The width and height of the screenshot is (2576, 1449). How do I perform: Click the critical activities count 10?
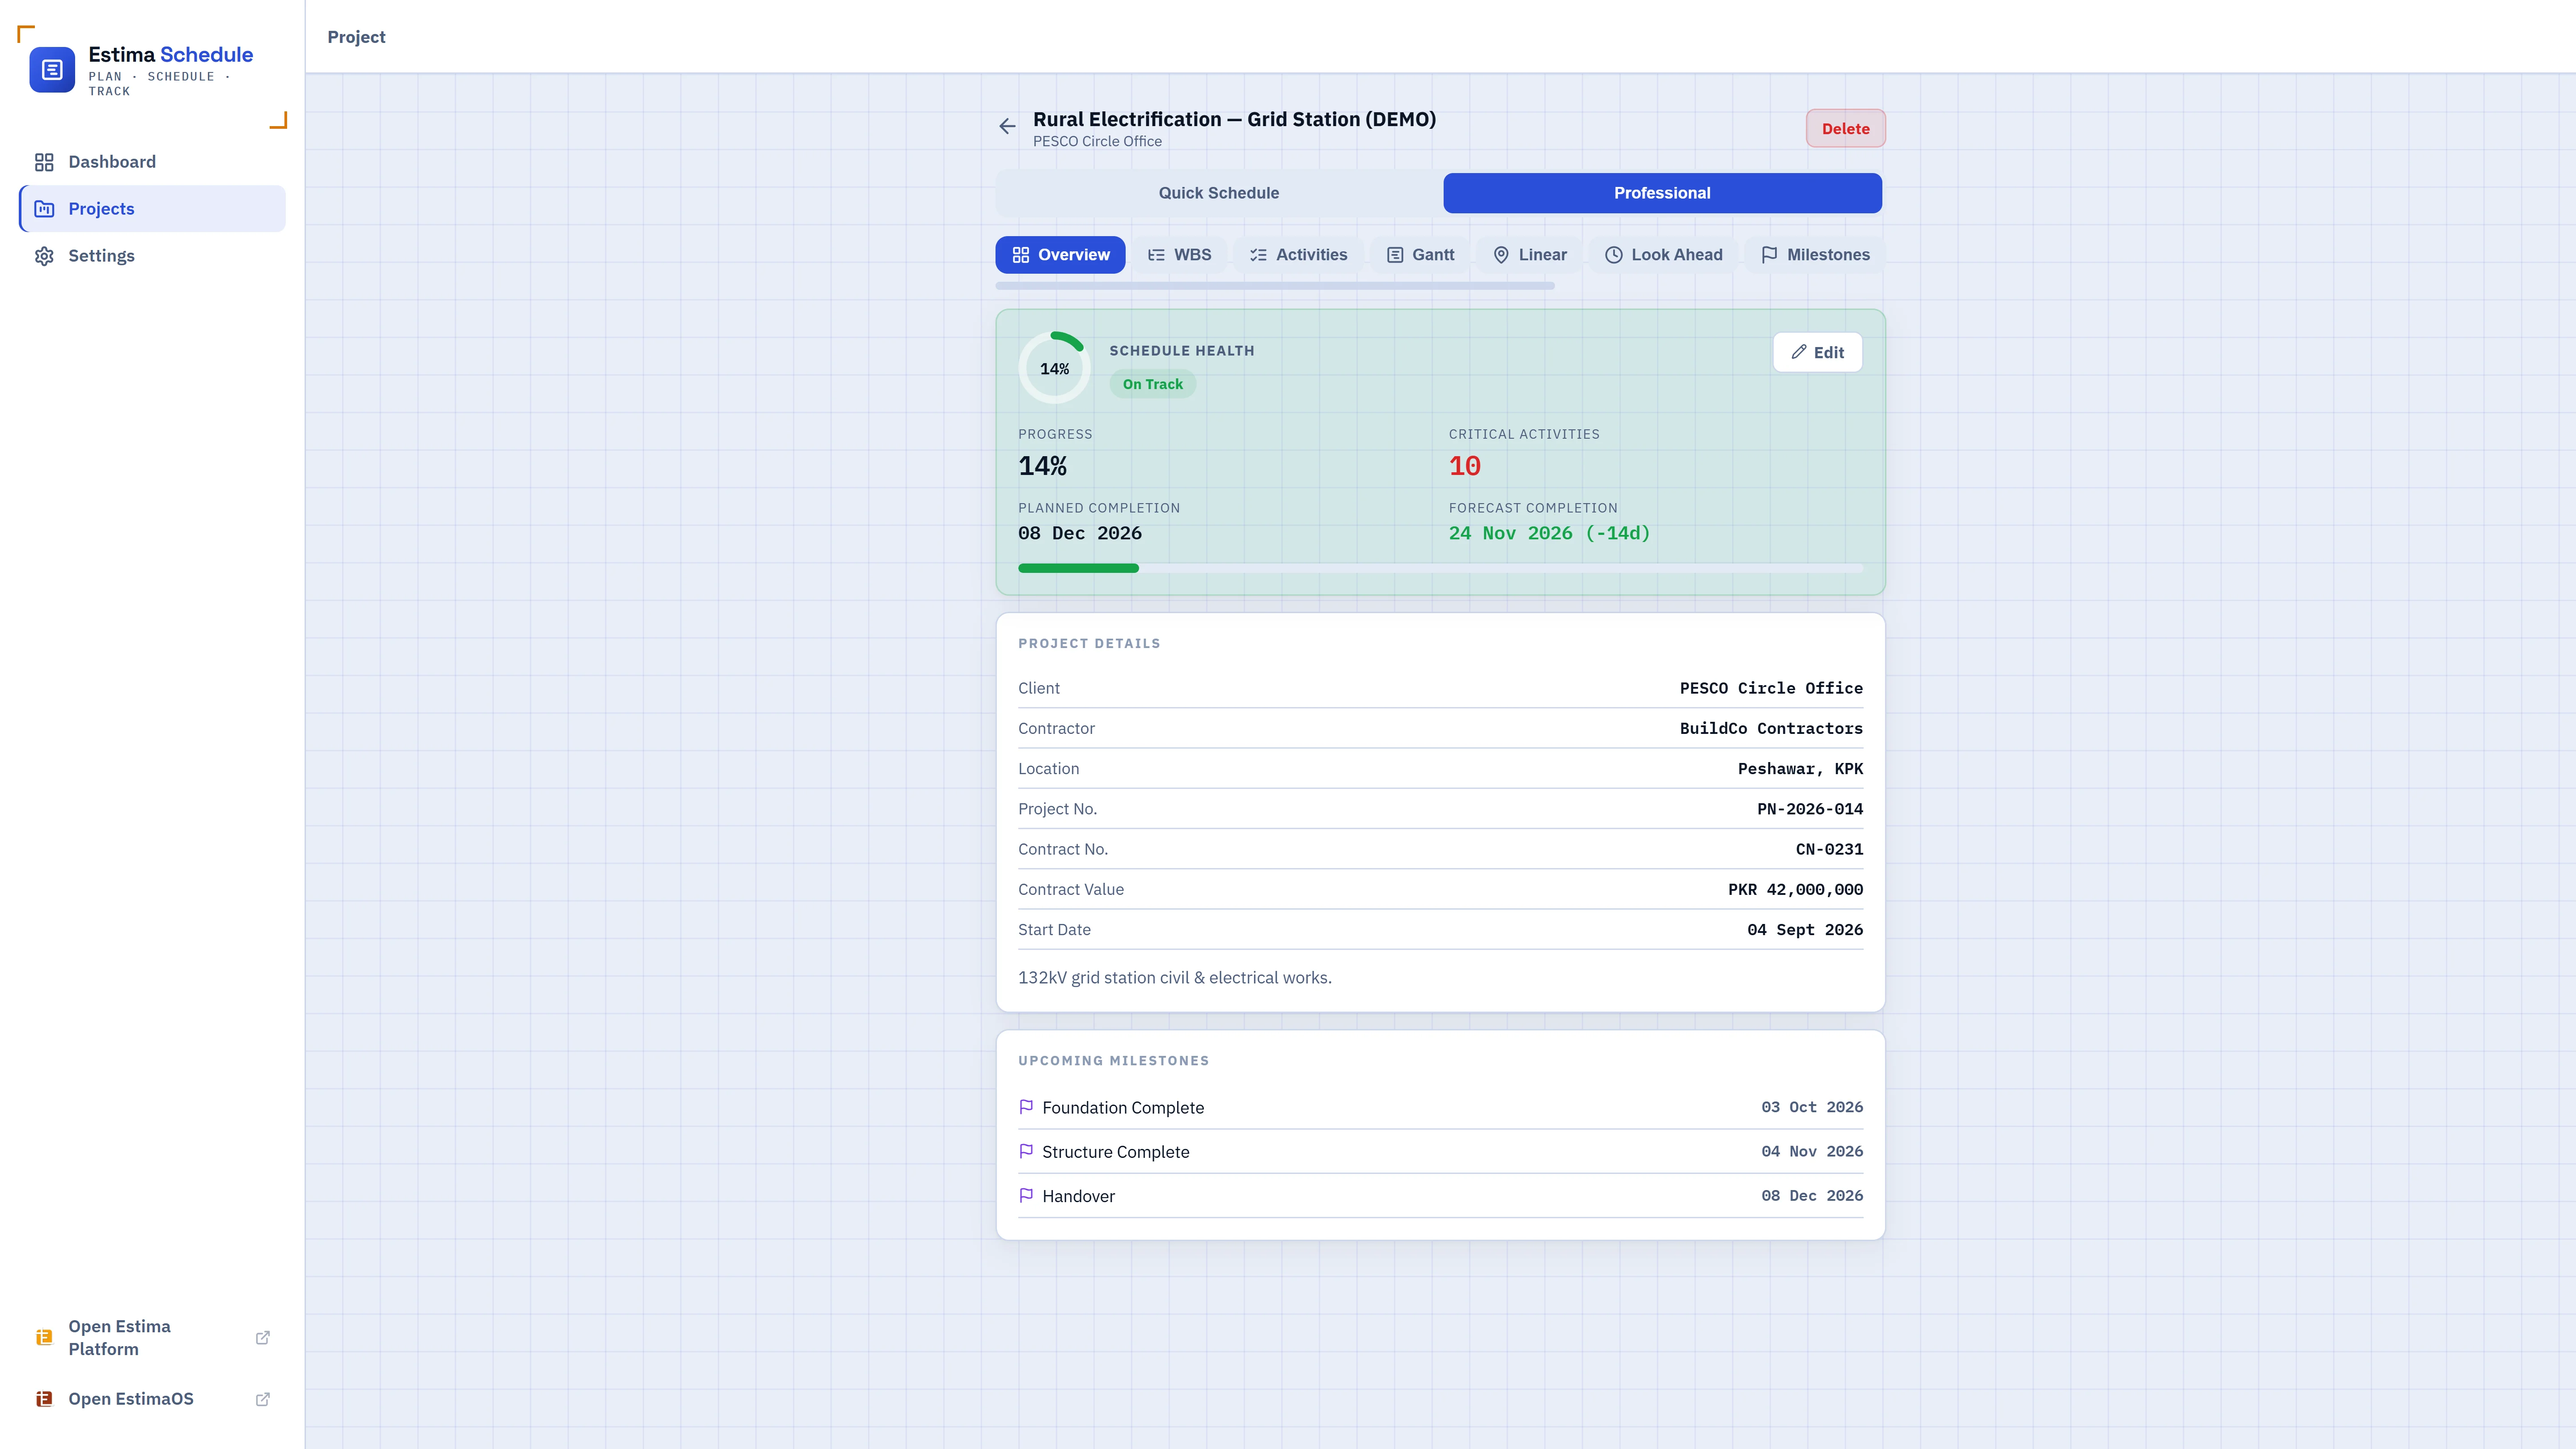point(1465,466)
